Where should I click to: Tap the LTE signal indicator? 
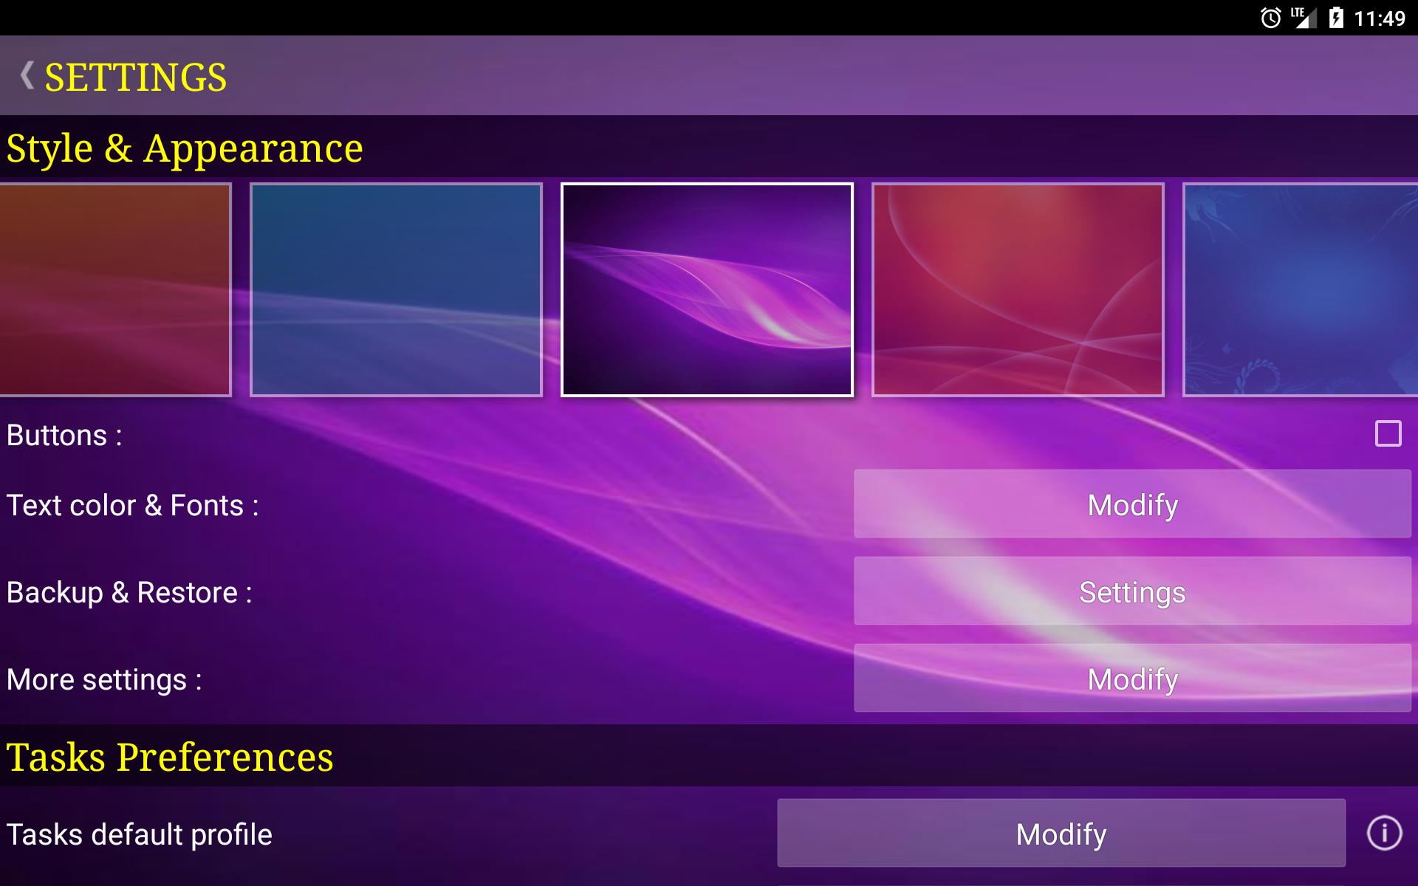tap(1304, 18)
